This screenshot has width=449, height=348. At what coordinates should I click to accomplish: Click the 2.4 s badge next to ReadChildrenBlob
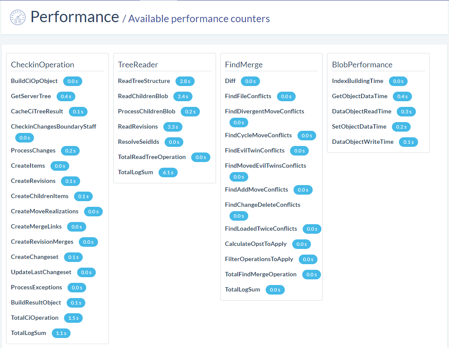click(183, 96)
